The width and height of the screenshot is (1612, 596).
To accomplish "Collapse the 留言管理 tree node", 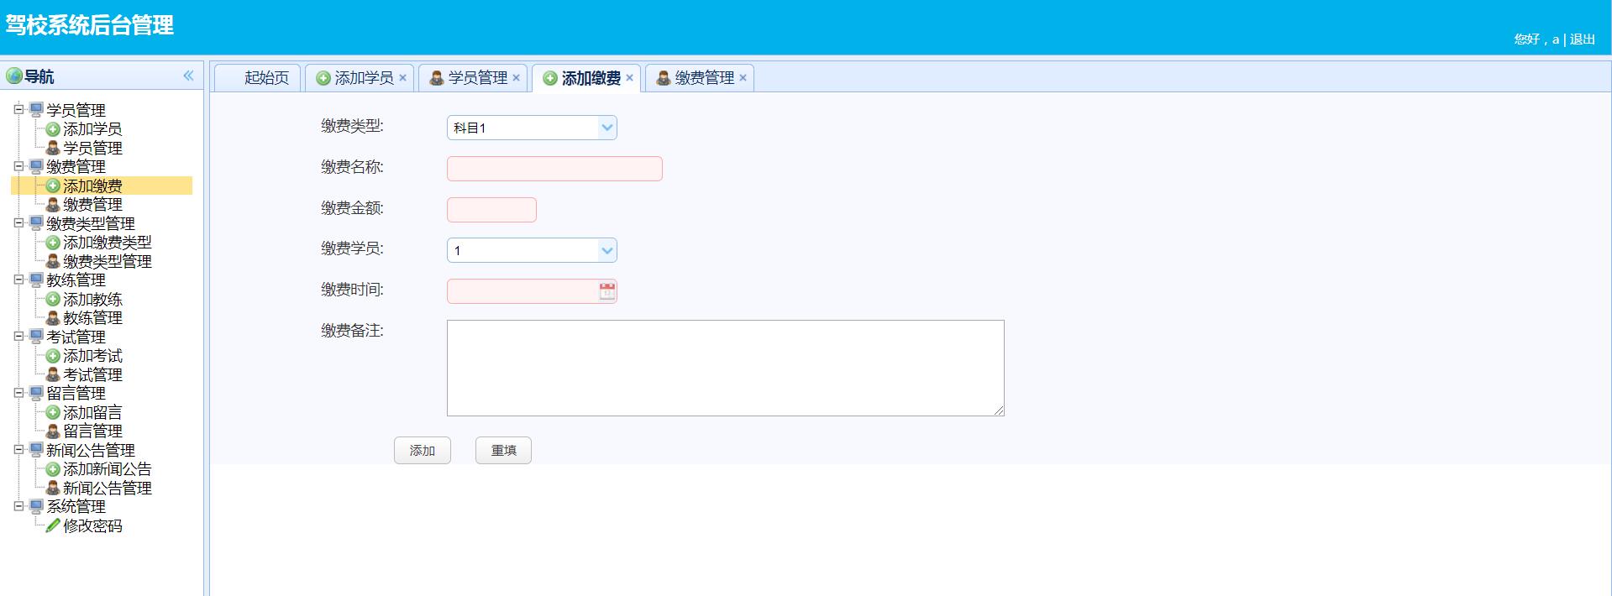I will (18, 392).
